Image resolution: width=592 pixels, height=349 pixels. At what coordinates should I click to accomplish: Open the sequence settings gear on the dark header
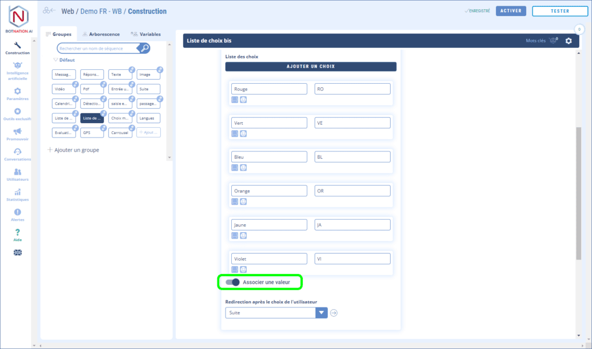tap(568, 40)
